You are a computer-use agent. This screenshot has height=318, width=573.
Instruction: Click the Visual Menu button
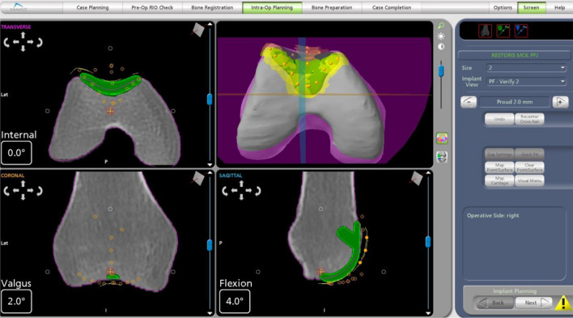[x=529, y=180]
